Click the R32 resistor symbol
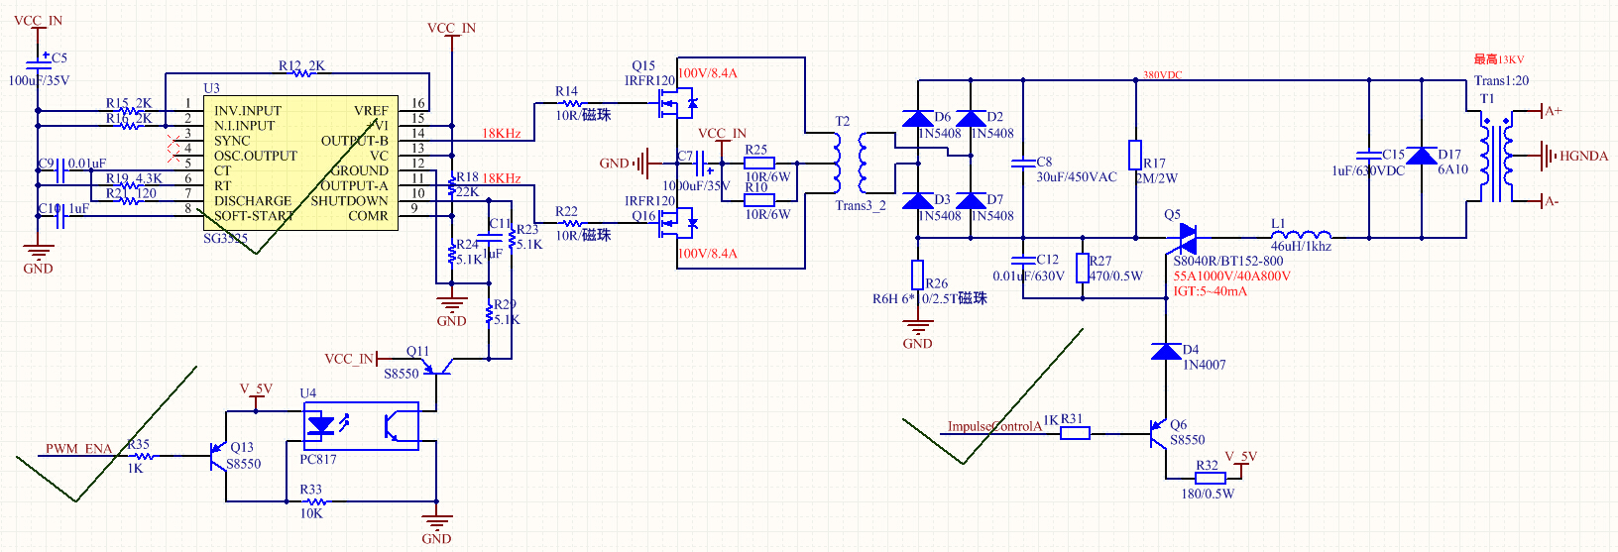1618x552 pixels. click(x=1211, y=478)
